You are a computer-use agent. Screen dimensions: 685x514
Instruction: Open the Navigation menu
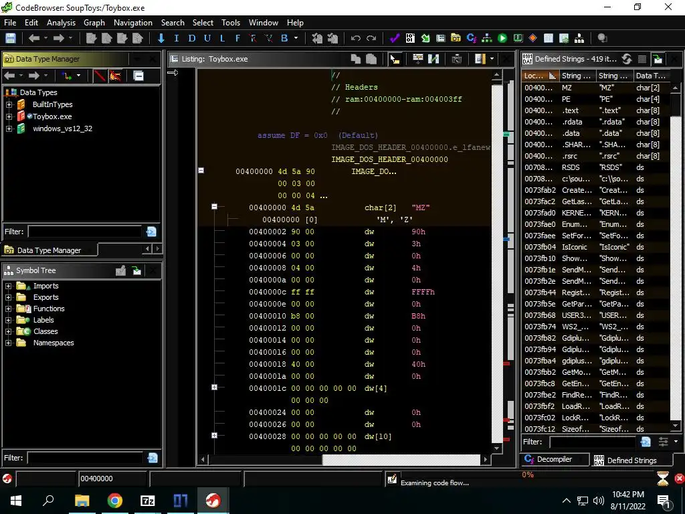[133, 23]
